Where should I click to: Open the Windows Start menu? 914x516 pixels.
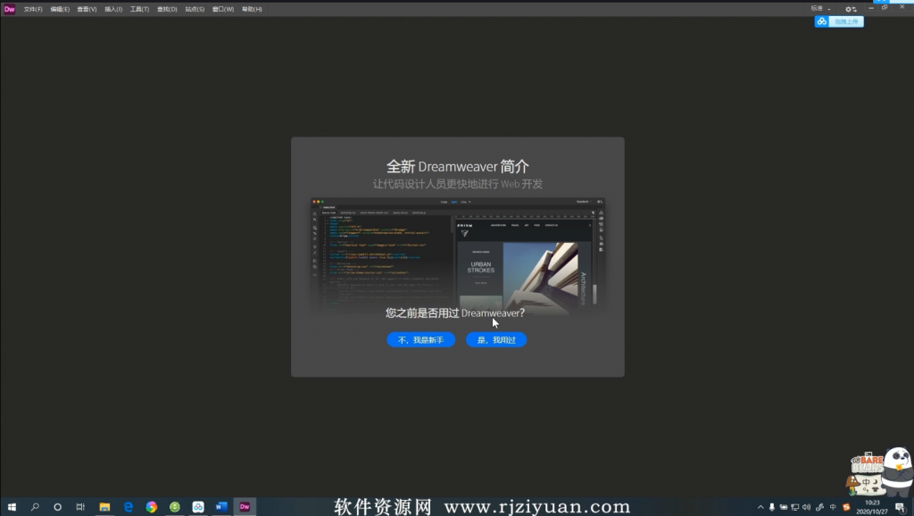click(12, 507)
